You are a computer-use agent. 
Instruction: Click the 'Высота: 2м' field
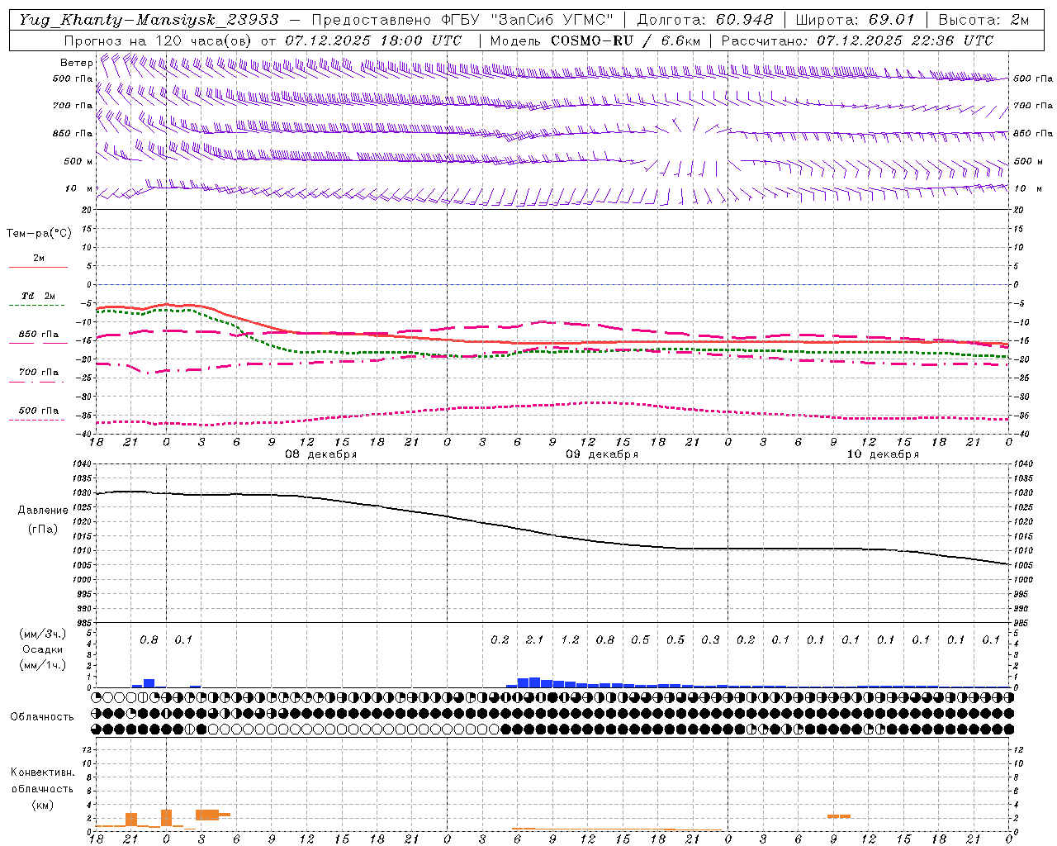click(984, 20)
